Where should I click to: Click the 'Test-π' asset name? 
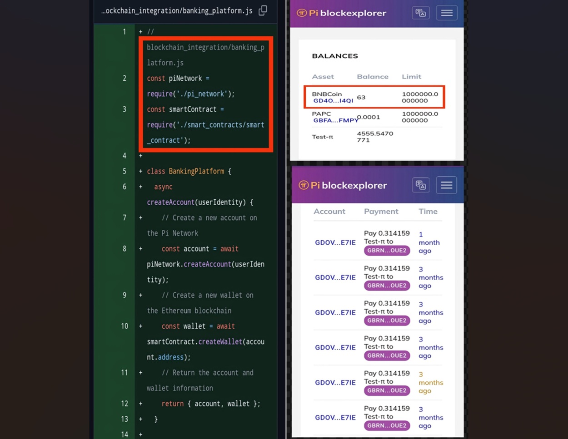click(322, 137)
